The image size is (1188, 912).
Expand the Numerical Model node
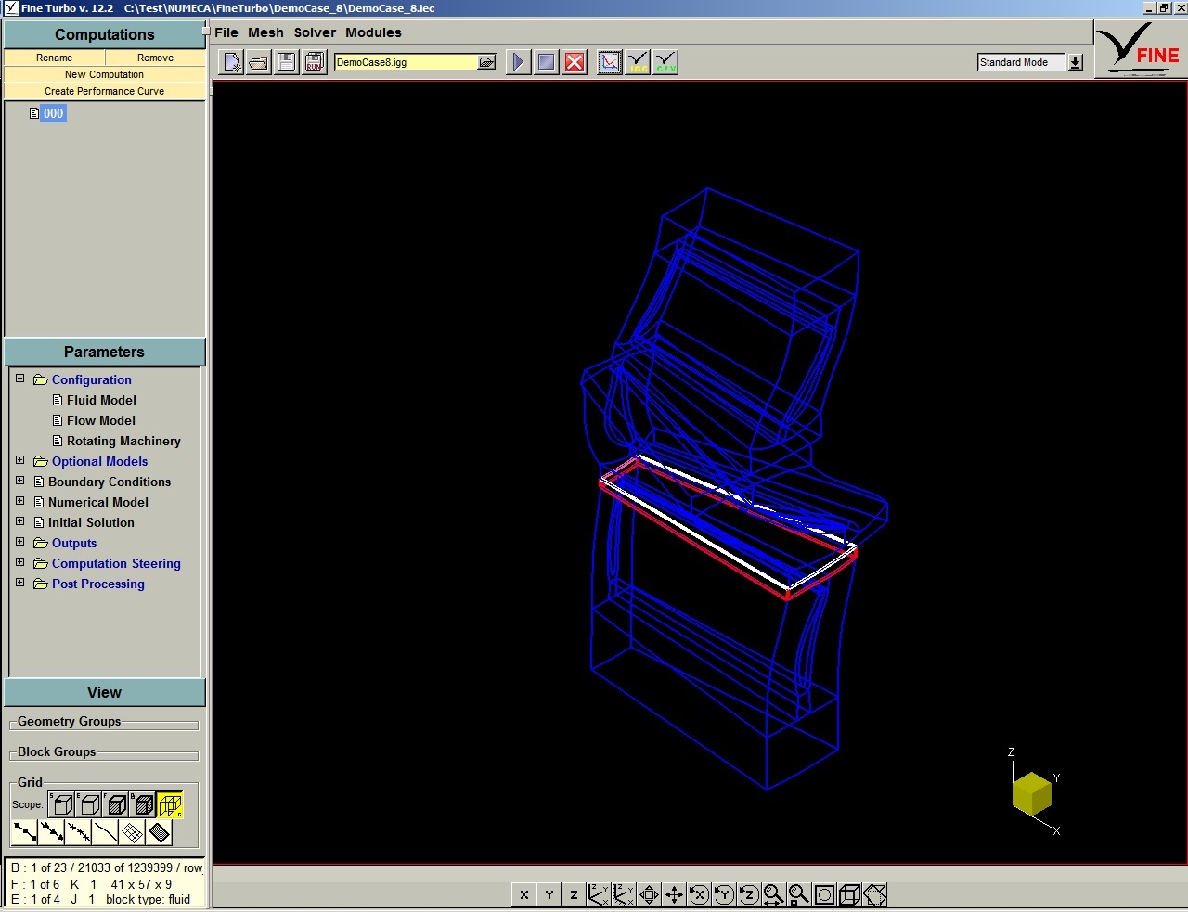(x=19, y=501)
